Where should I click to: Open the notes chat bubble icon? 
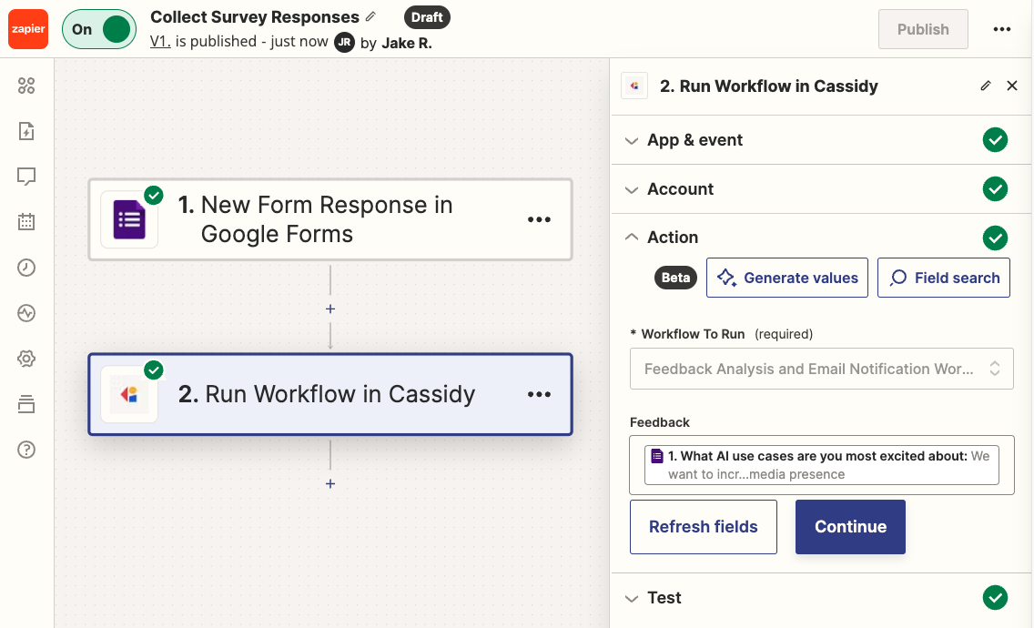tap(26, 177)
